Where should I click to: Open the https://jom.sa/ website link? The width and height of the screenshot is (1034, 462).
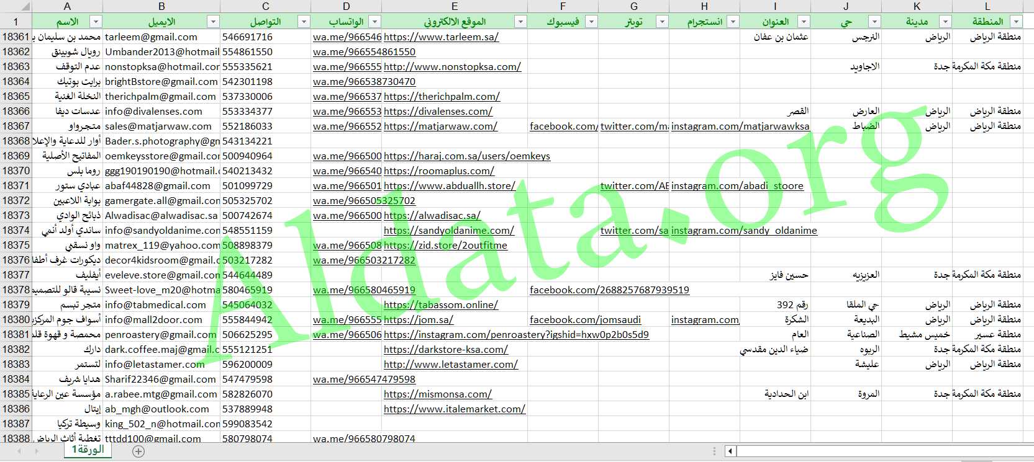coord(419,320)
